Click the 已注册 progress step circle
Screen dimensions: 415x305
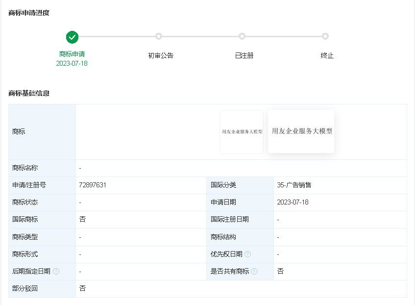(x=242, y=36)
